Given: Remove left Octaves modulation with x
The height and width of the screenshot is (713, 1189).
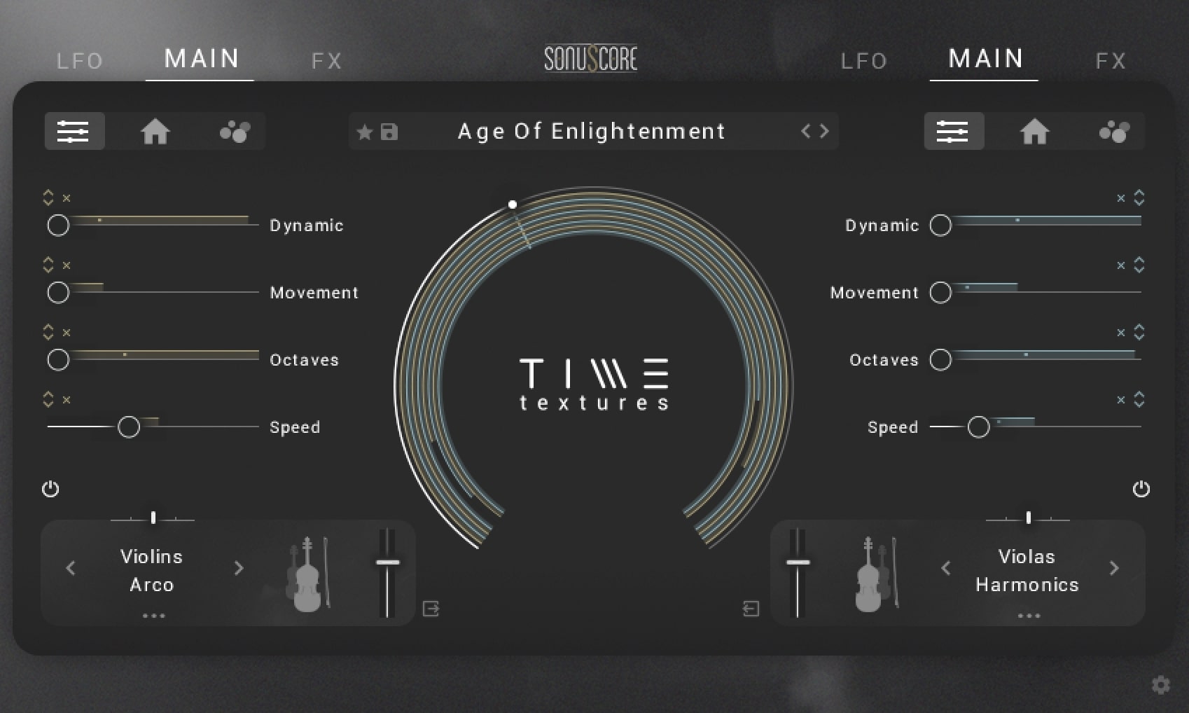Looking at the screenshot, I should coord(67,333).
